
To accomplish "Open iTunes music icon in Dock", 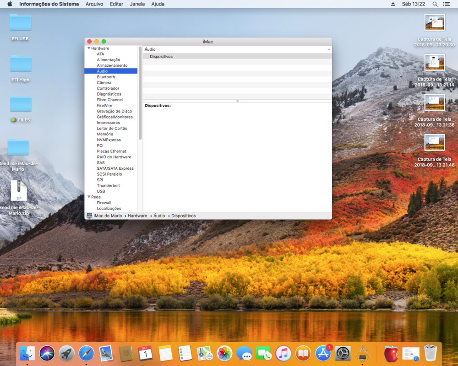I will click(x=284, y=353).
